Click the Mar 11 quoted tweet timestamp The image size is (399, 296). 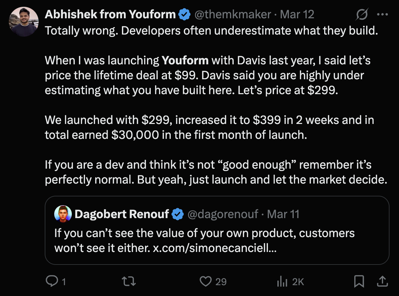pyautogui.click(x=283, y=214)
